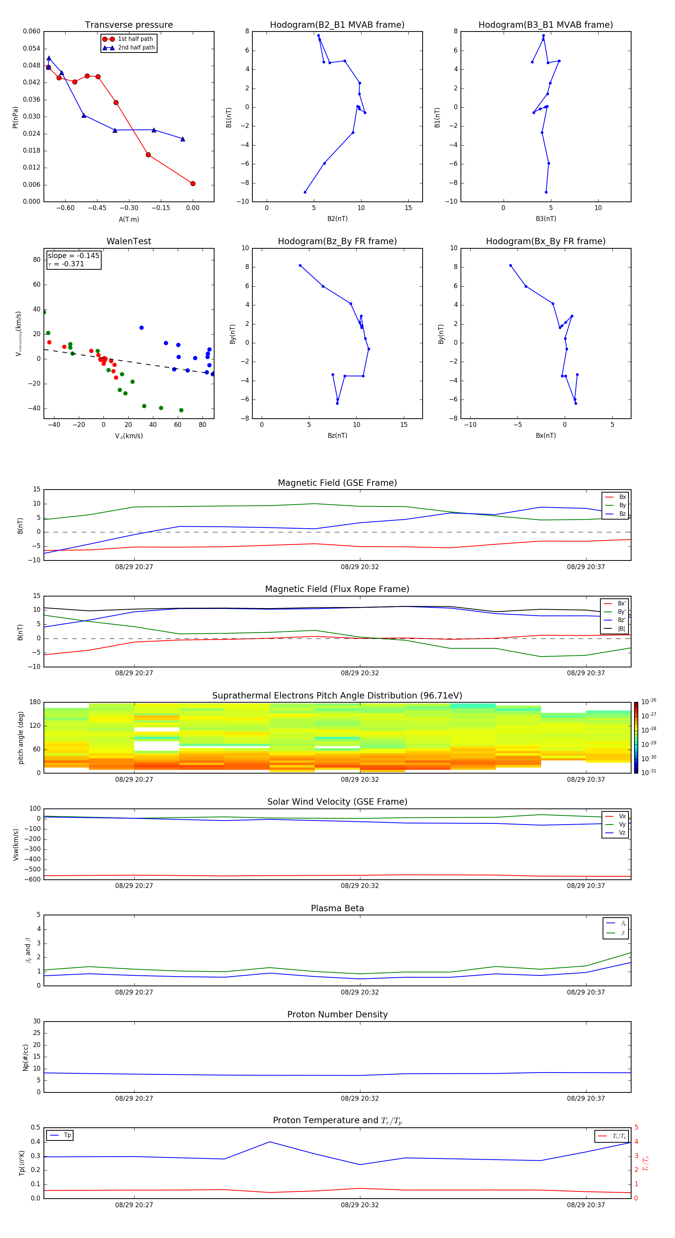Click the 'V_A(km/s)' x-axis label in WalenTest
Image resolution: width=675 pixels, height=1238 pixels.
[129, 436]
